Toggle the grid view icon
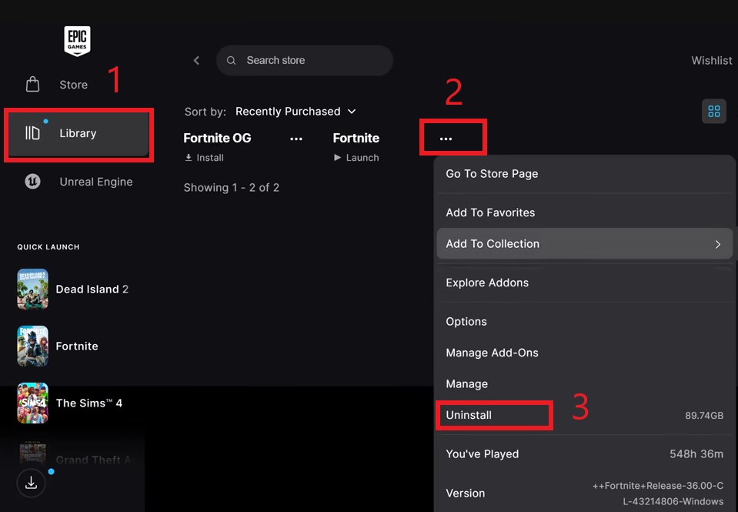Image resolution: width=738 pixels, height=512 pixels. (x=713, y=112)
